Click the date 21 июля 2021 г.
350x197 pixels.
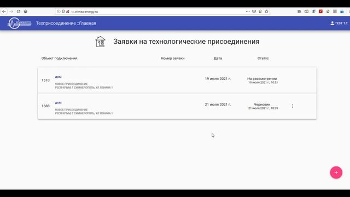[x=218, y=105]
